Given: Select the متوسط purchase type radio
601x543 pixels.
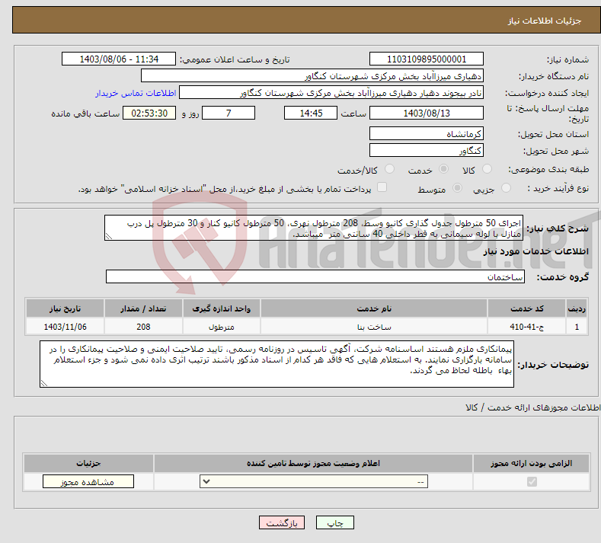Looking at the screenshot, I should (x=457, y=188).
